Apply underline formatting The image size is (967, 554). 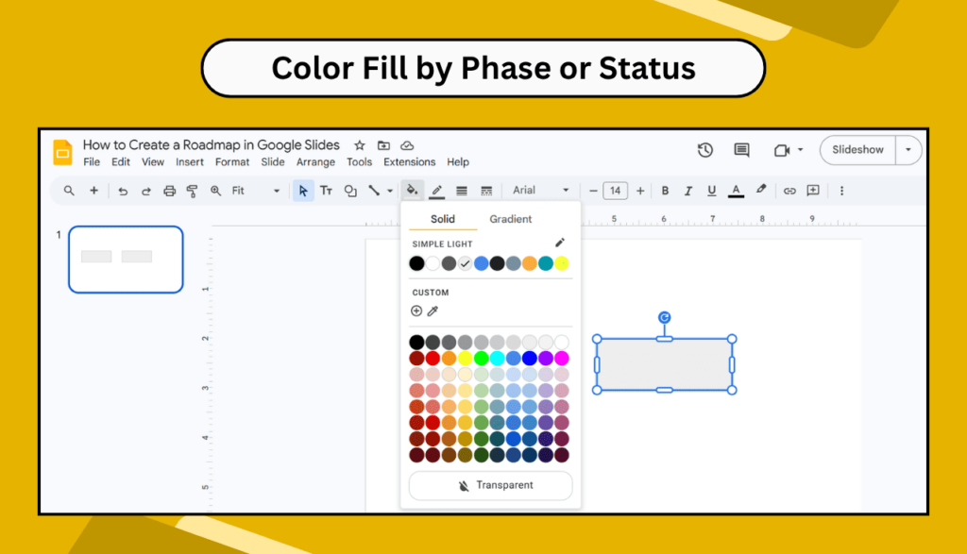pos(712,191)
